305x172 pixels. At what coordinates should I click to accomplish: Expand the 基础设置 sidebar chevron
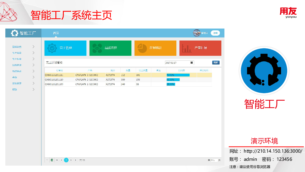click(x=34, y=47)
